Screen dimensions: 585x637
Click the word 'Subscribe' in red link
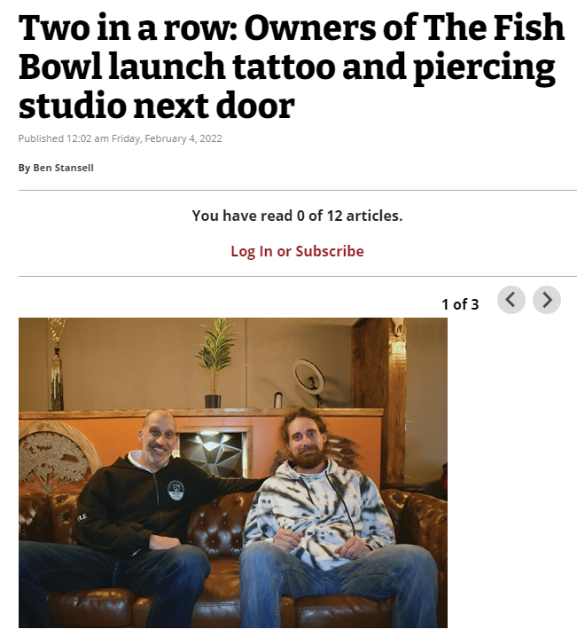click(330, 251)
